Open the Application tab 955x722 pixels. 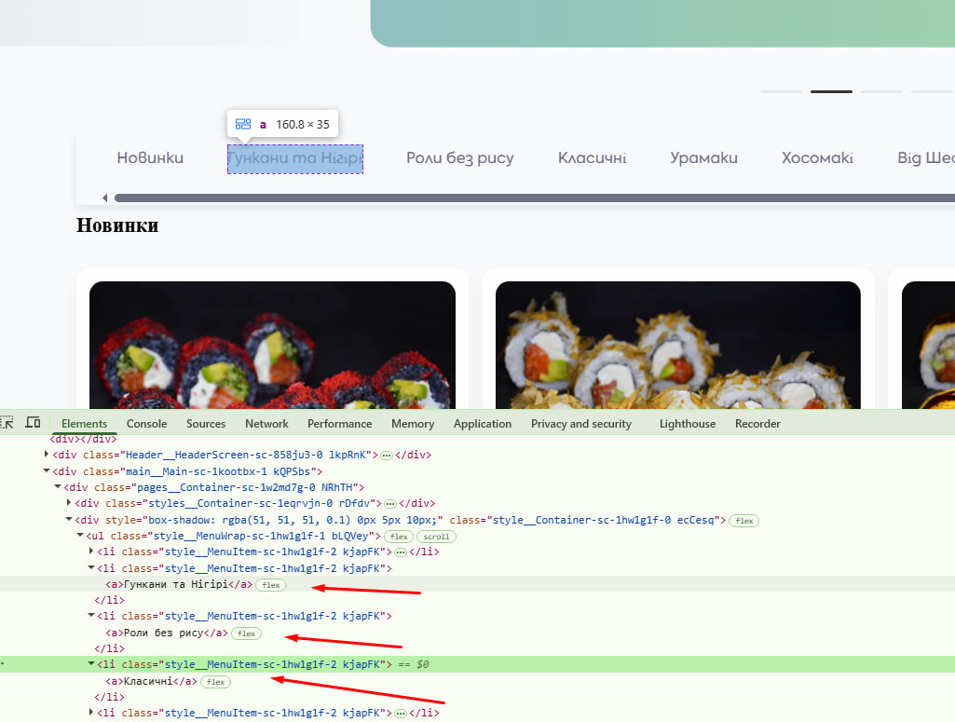(x=483, y=424)
